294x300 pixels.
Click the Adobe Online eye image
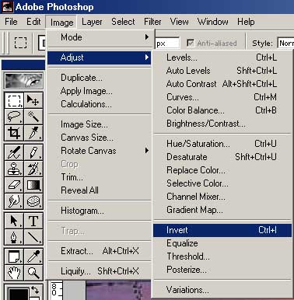click(23, 81)
